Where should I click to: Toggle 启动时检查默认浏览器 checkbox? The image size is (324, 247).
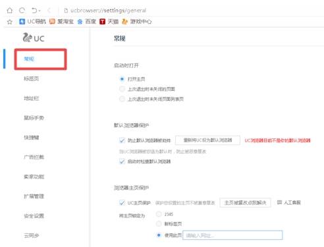pos(122,161)
